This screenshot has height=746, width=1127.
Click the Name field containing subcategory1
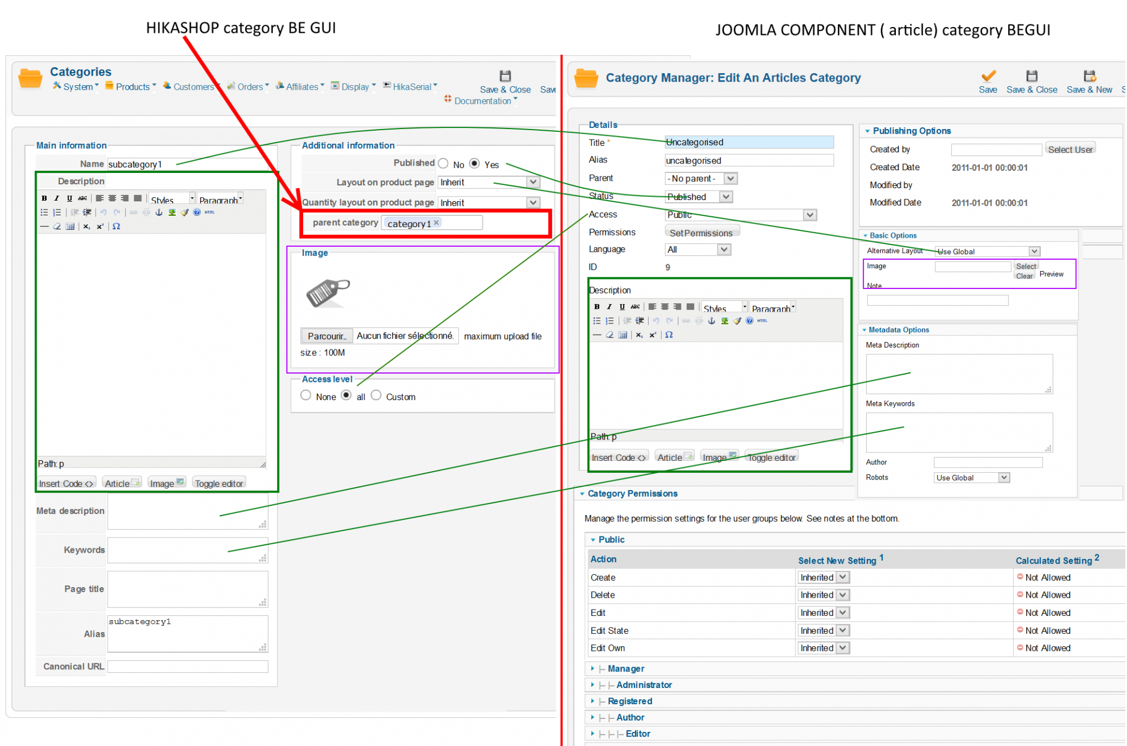187,164
